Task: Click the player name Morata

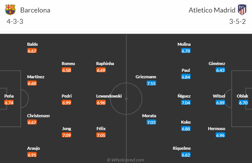Action: point(149,116)
